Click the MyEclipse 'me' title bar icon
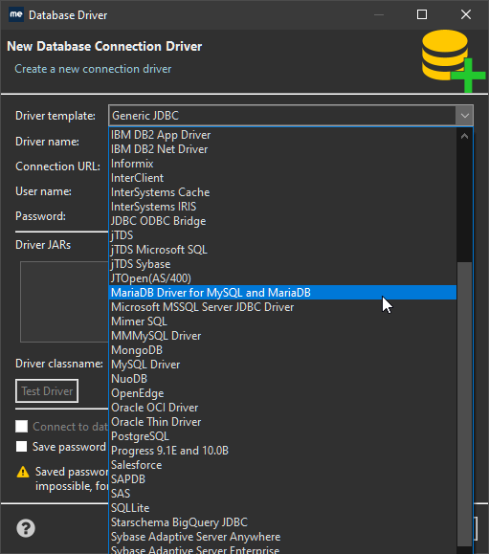The image size is (489, 554). coord(16,15)
